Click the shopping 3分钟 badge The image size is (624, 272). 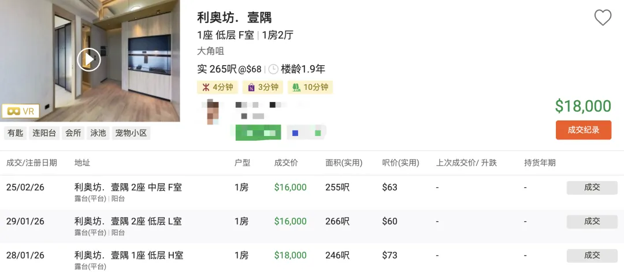point(263,88)
